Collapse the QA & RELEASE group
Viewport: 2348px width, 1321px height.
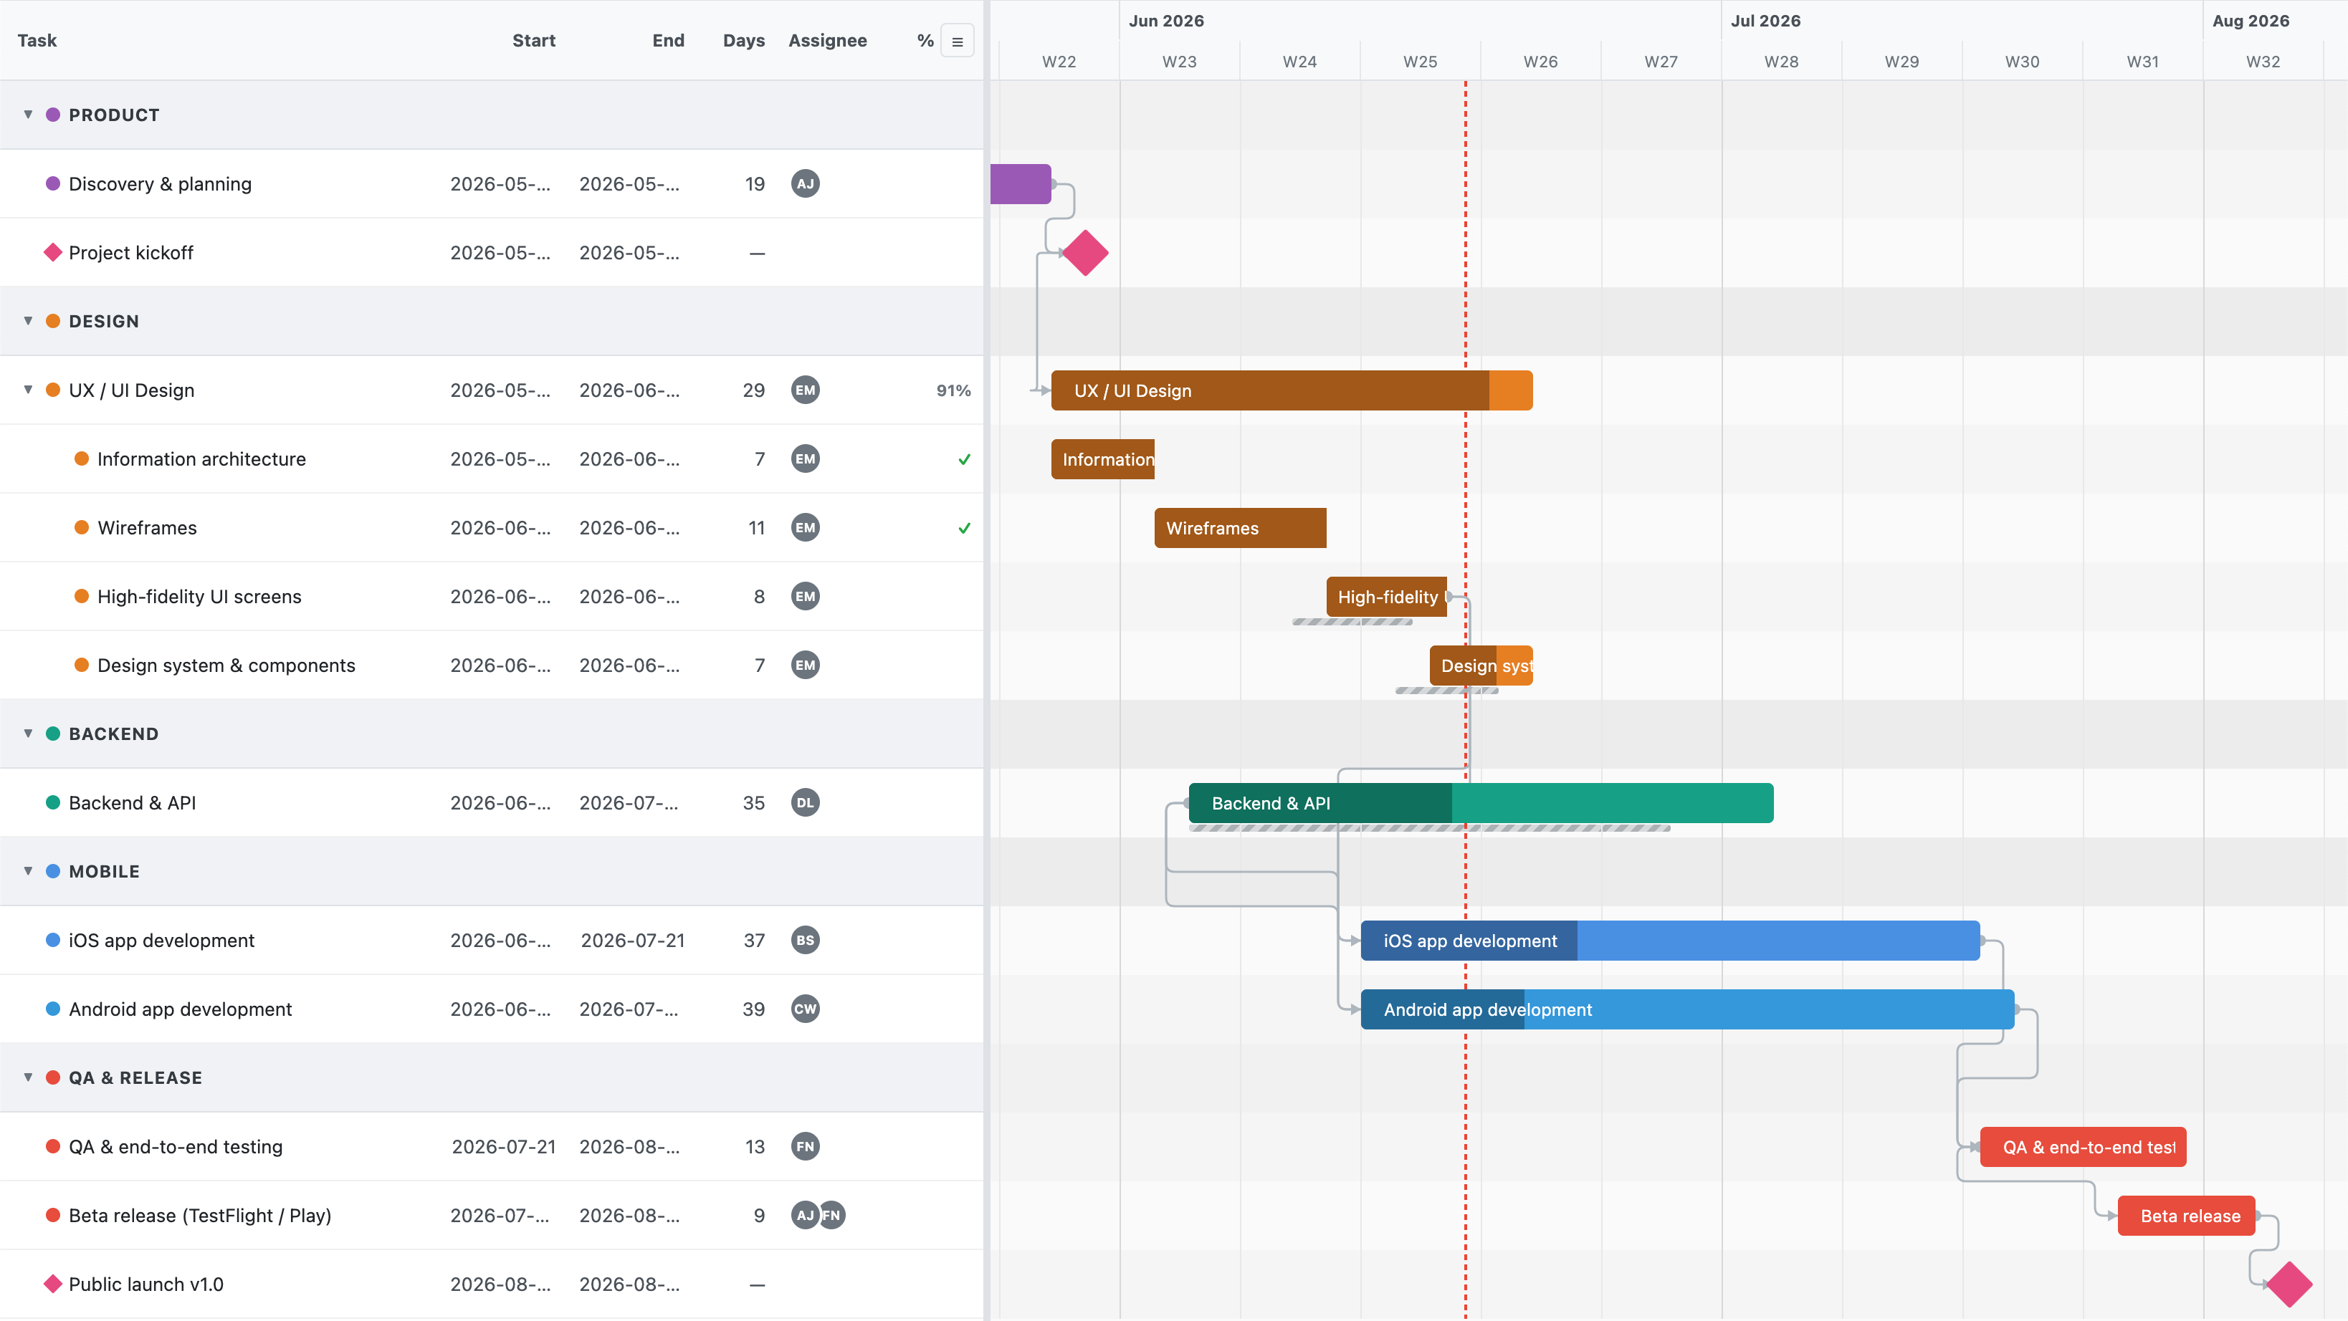pyautogui.click(x=28, y=1077)
